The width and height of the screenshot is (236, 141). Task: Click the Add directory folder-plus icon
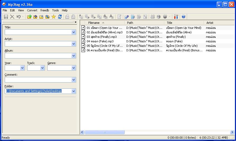pos(35,17)
